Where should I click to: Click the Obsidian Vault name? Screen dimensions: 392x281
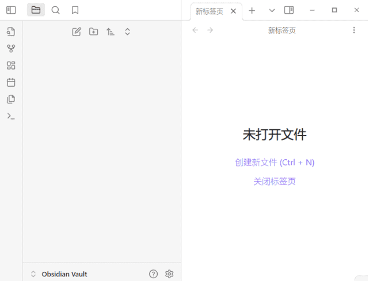pos(64,274)
